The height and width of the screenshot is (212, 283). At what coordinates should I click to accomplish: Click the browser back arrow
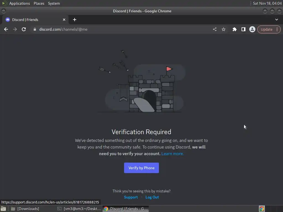coord(6,29)
